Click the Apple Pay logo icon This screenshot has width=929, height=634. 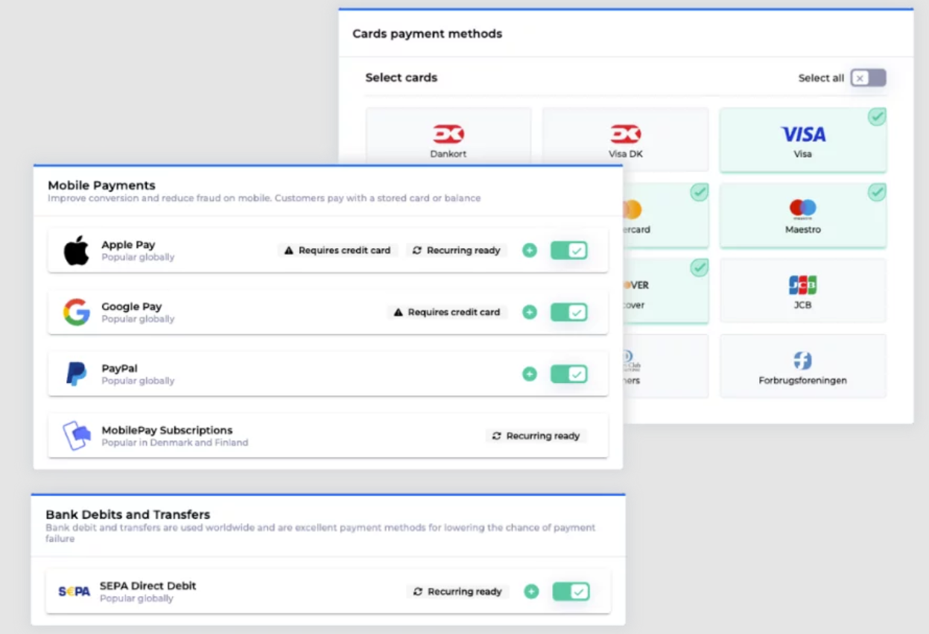(x=76, y=250)
